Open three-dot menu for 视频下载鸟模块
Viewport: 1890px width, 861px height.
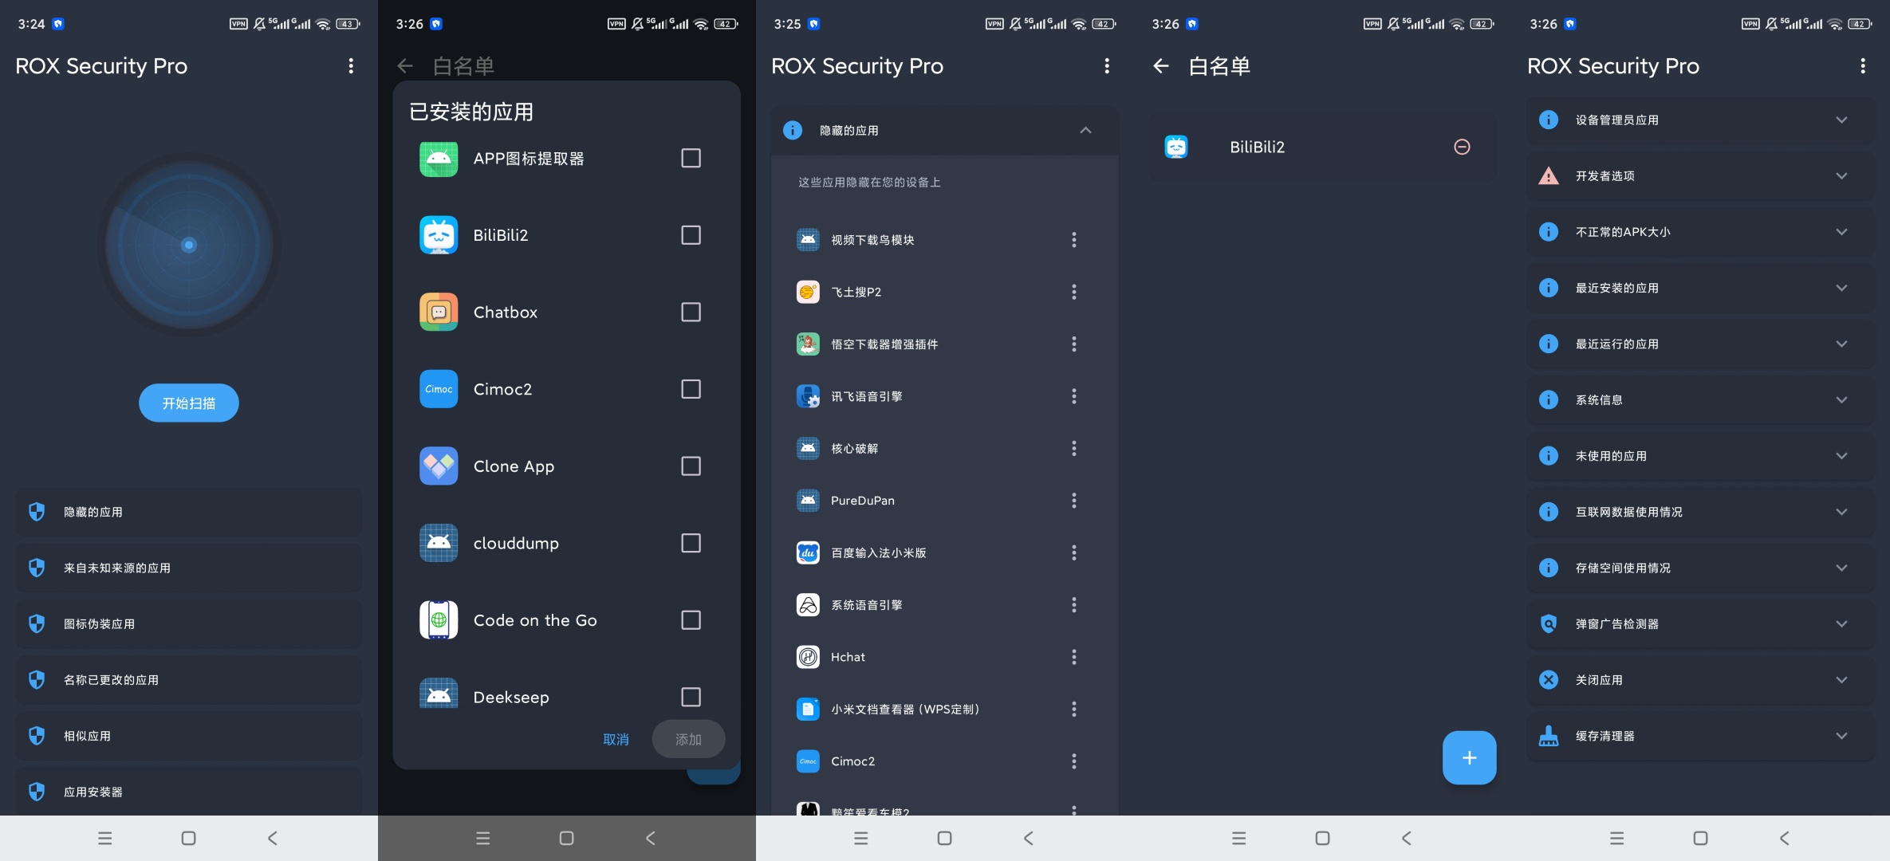click(1074, 240)
